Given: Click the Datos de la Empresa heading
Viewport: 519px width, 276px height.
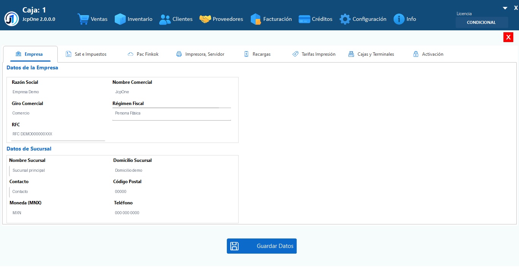Looking at the screenshot, I should pyautogui.click(x=32, y=68).
